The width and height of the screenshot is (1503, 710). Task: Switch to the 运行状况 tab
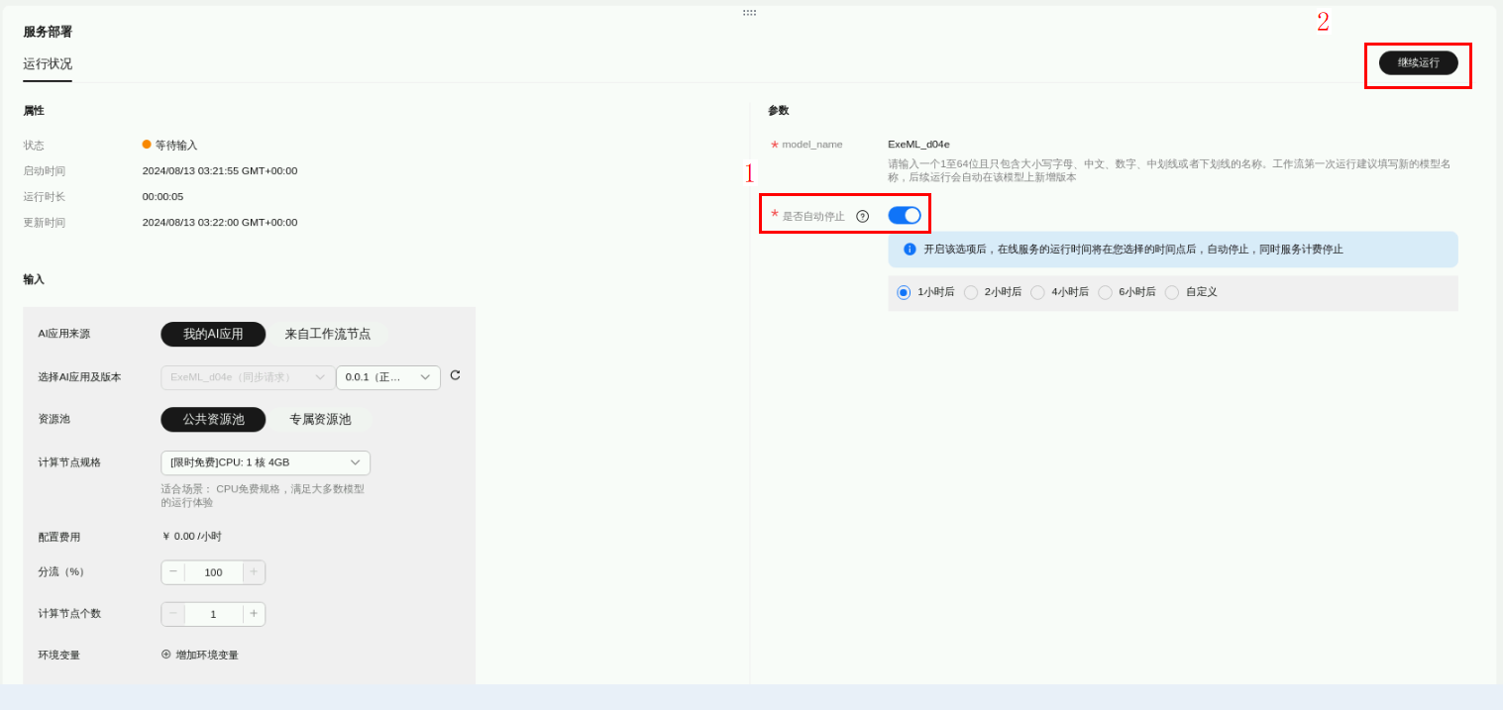(48, 64)
